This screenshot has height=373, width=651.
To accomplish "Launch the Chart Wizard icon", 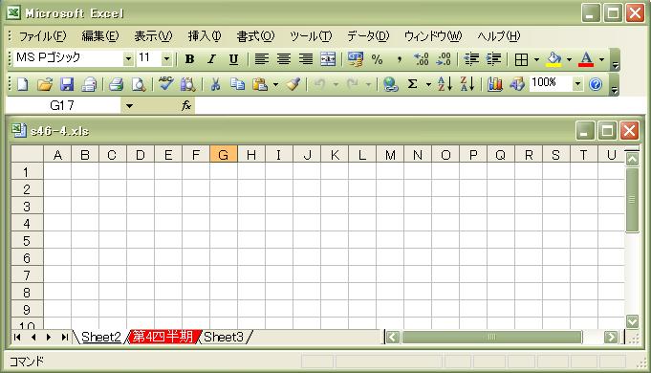I will click(495, 84).
